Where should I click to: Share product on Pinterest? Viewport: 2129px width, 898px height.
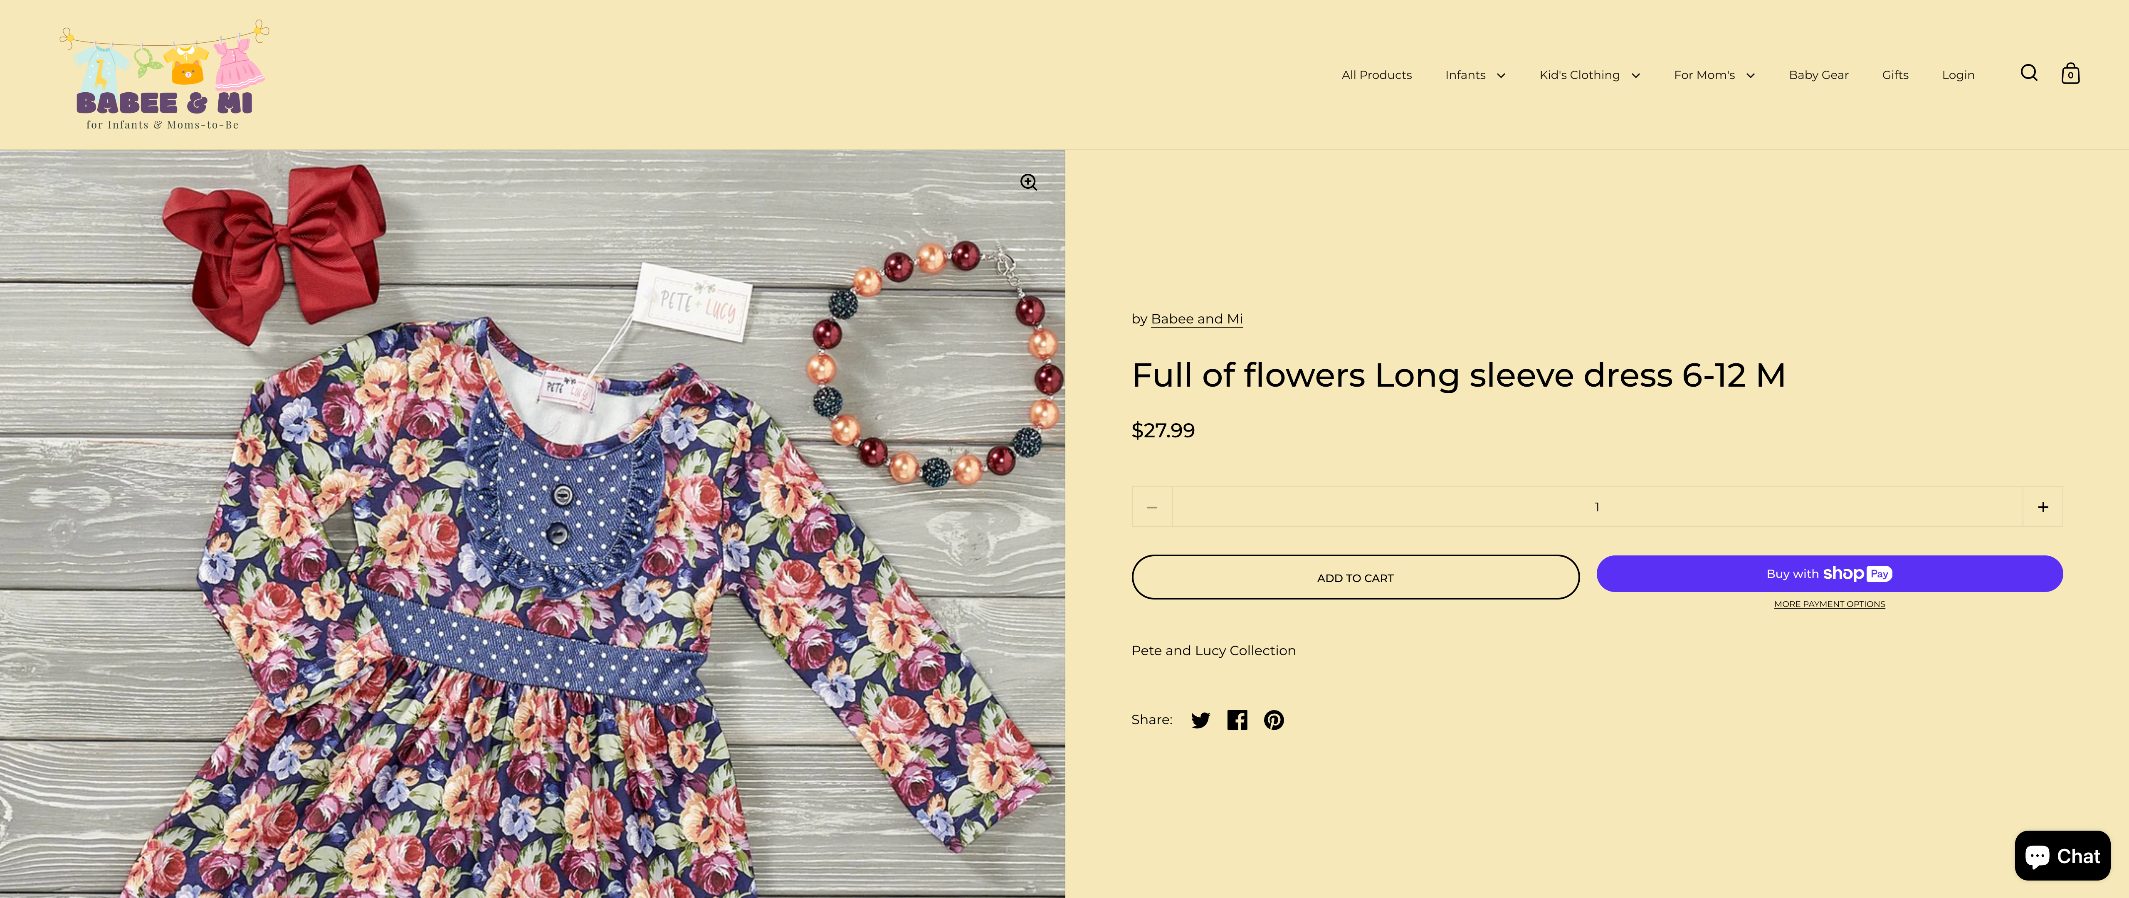[x=1274, y=720]
